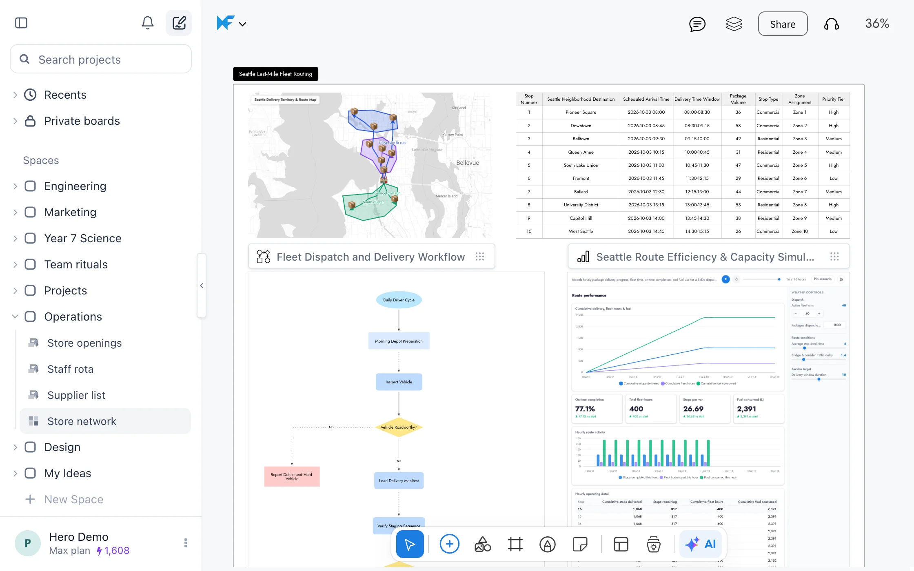914x571 pixels.
Task: Open the shapes tool
Action: (482, 544)
